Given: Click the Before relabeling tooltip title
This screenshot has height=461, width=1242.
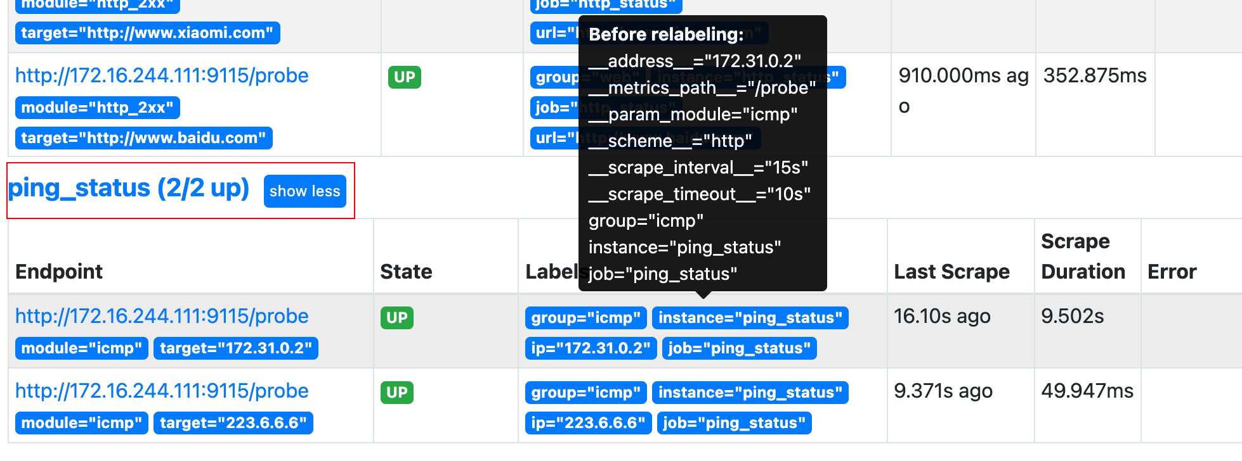Looking at the screenshot, I should 666,34.
